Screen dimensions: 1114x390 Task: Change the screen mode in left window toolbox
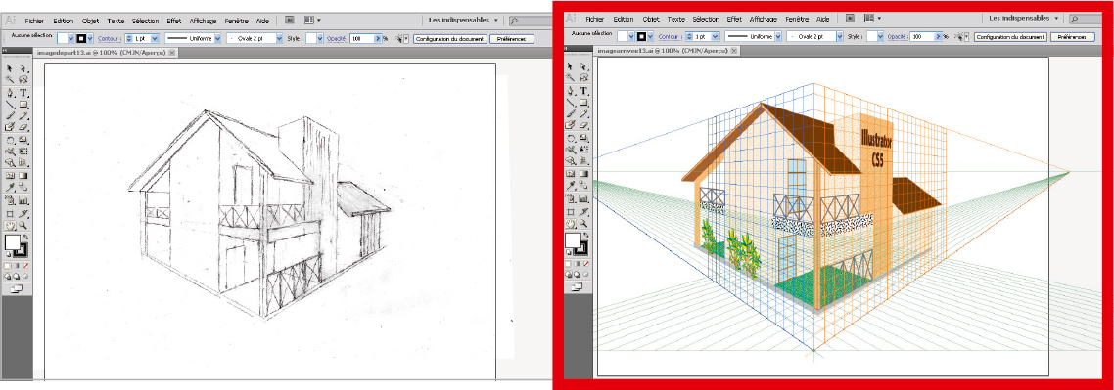pyautogui.click(x=17, y=288)
